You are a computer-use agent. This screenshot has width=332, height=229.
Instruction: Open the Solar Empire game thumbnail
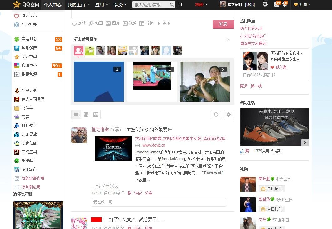(x=113, y=149)
